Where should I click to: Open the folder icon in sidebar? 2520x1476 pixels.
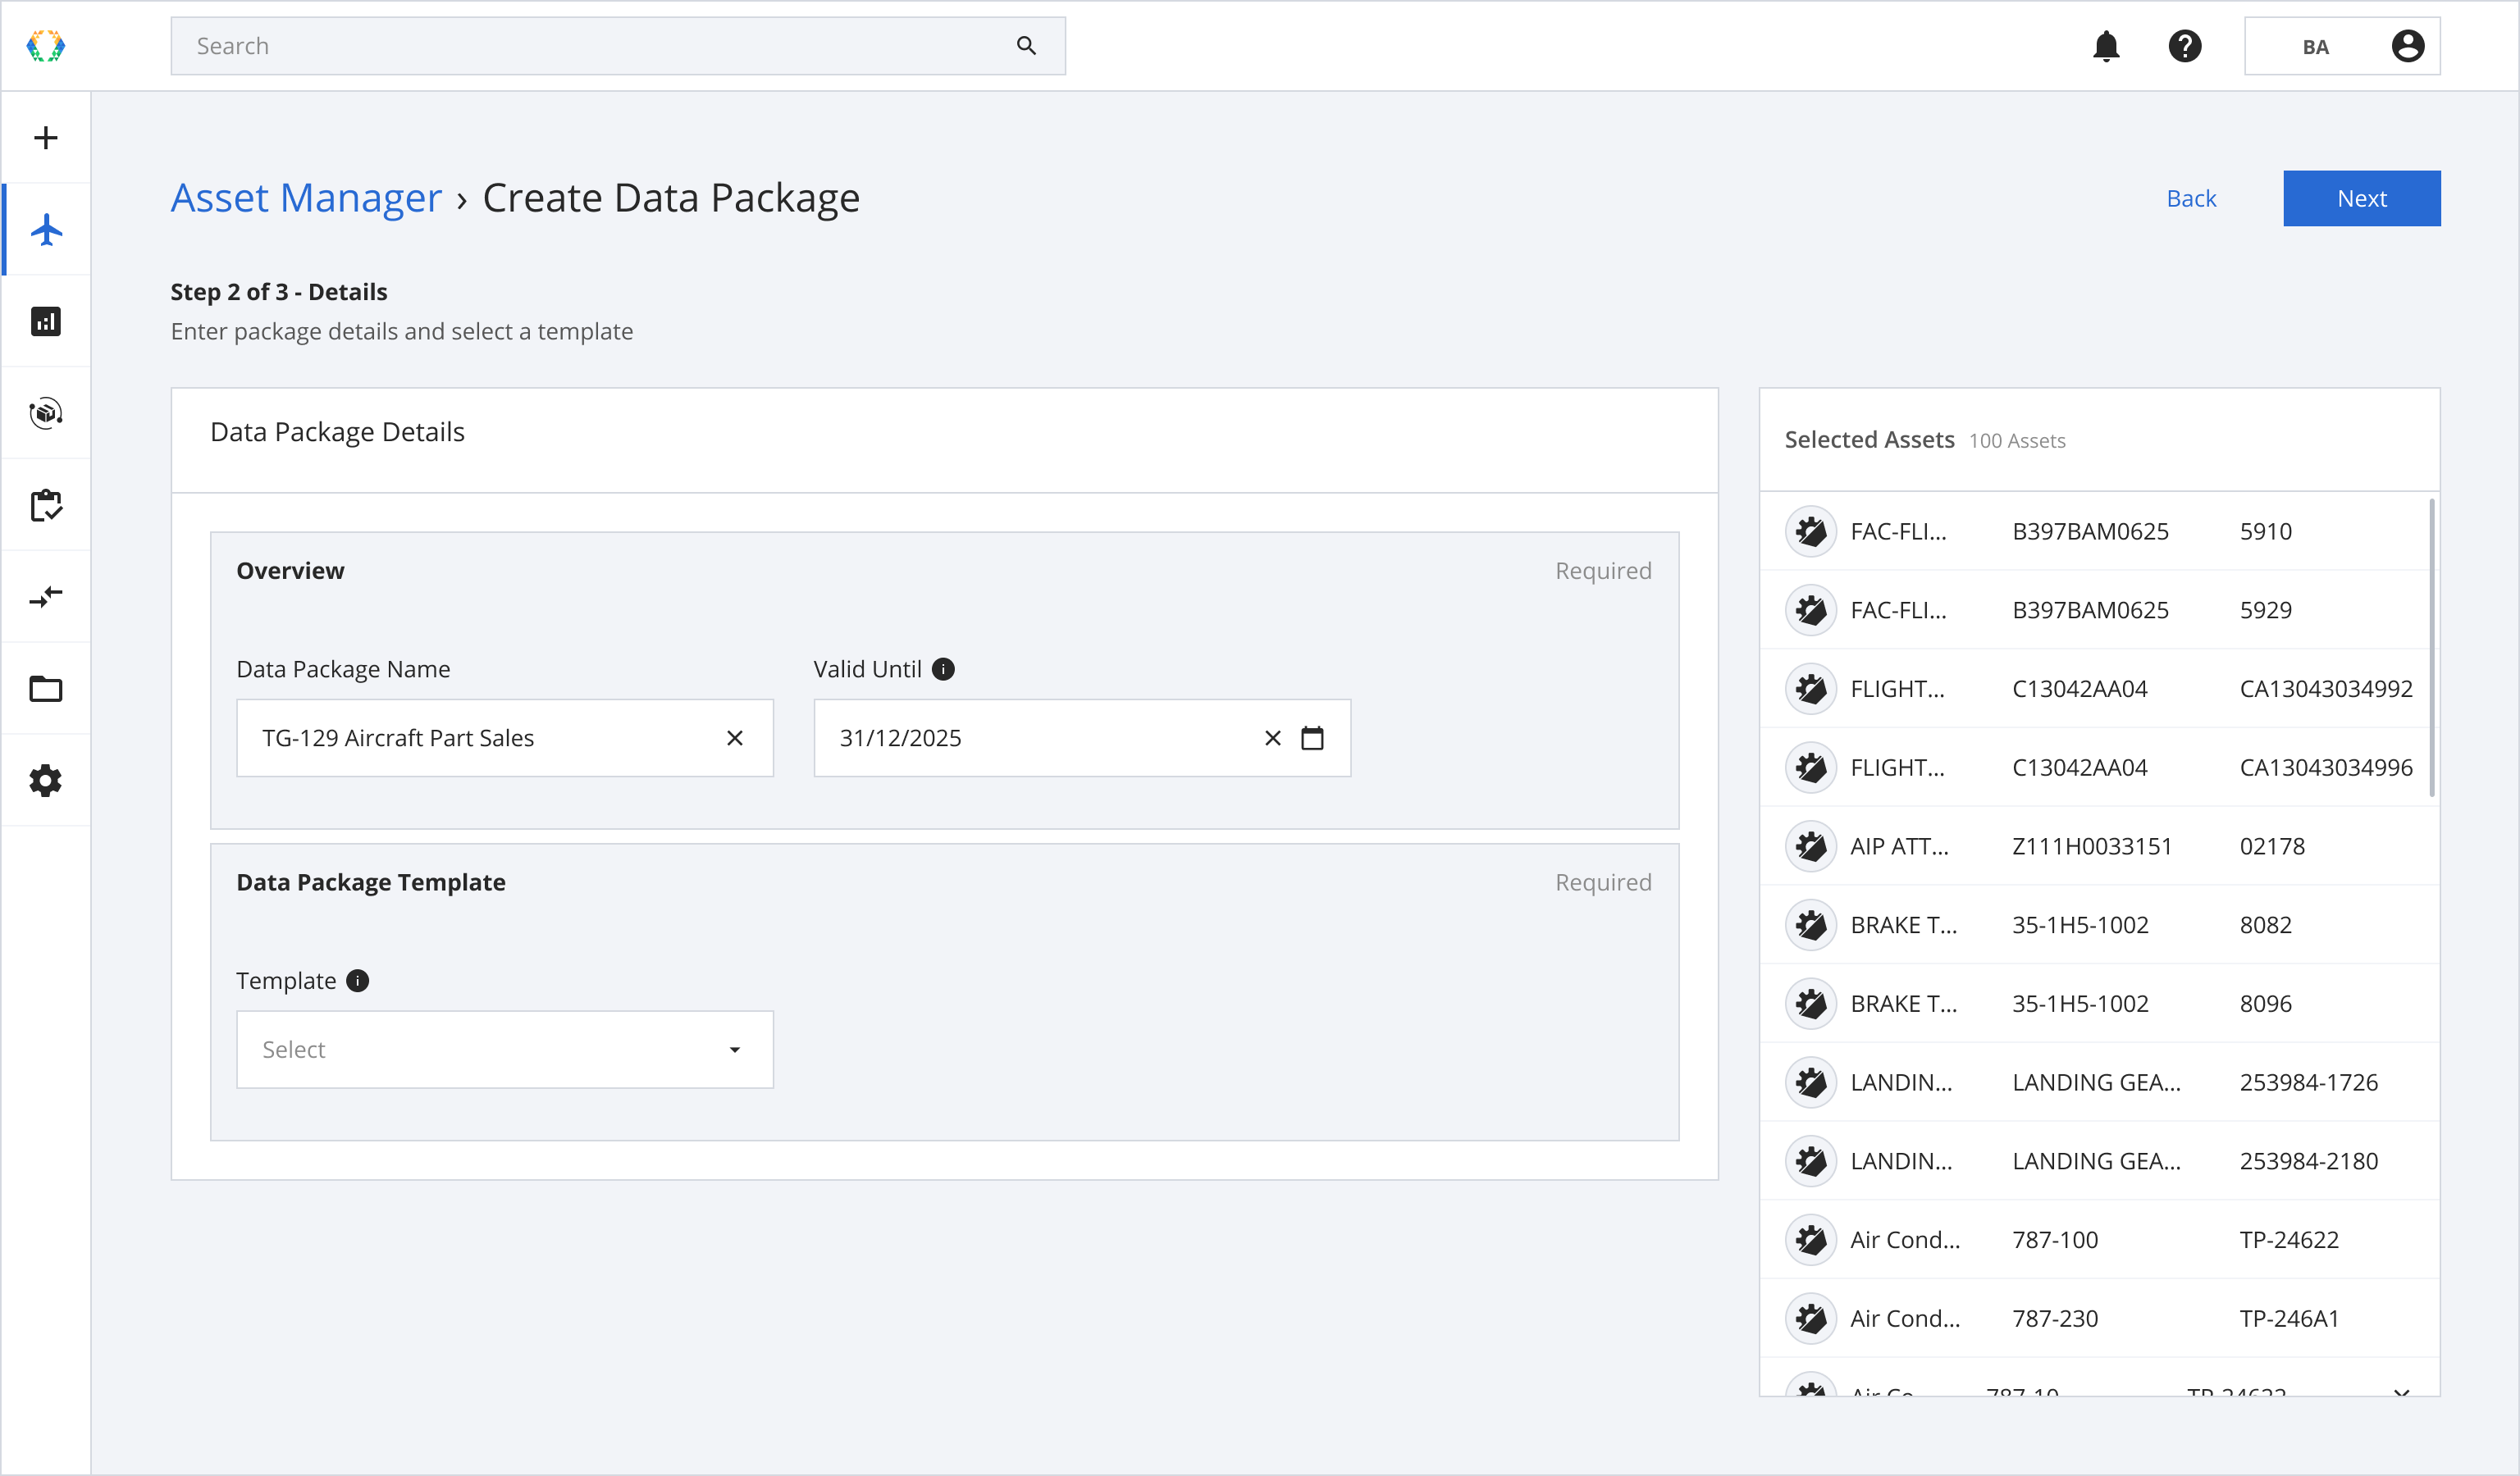coord(46,690)
